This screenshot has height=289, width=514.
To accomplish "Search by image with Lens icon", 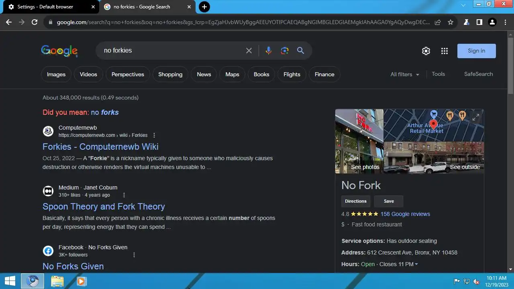I will click(x=285, y=51).
